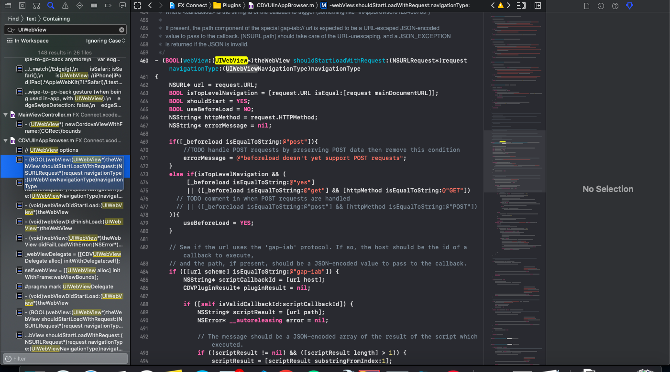Open the editor options icon
The image size is (670, 372).
click(521, 5)
